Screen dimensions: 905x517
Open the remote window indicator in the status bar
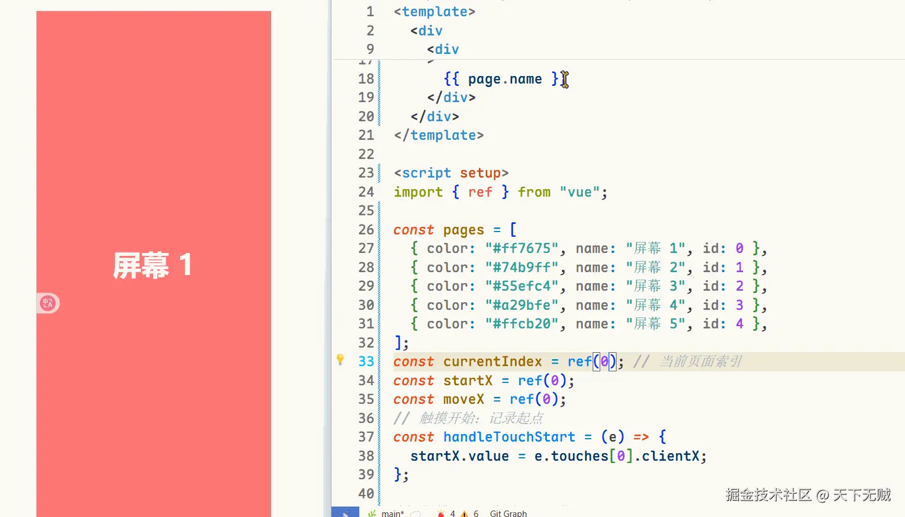(x=346, y=513)
